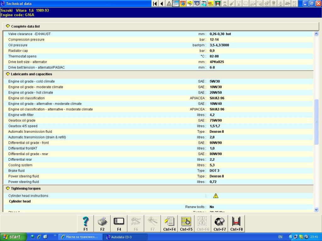Screen dimensions: 322x241
Task: Click the EN language indicator in taskbar
Action: 280,237
